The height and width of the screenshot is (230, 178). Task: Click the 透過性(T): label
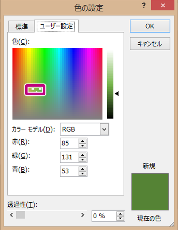tap(22, 204)
